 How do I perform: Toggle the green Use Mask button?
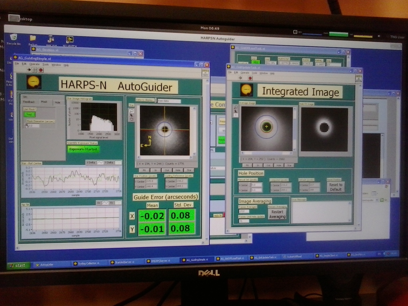[x=29, y=114]
